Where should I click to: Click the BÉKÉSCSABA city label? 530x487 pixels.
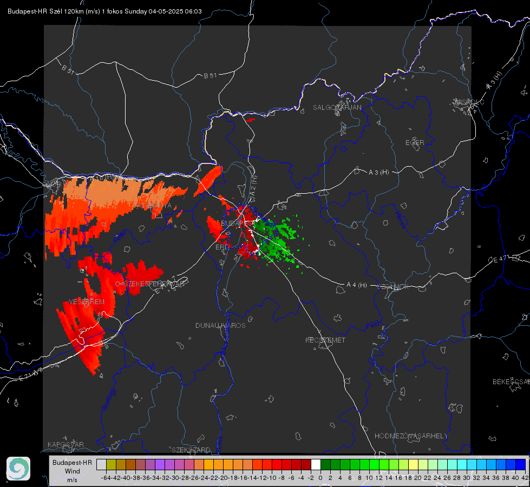click(x=511, y=382)
